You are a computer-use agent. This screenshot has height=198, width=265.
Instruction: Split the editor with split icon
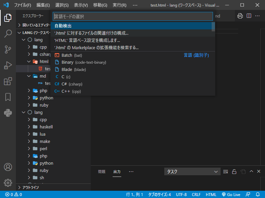249,16
